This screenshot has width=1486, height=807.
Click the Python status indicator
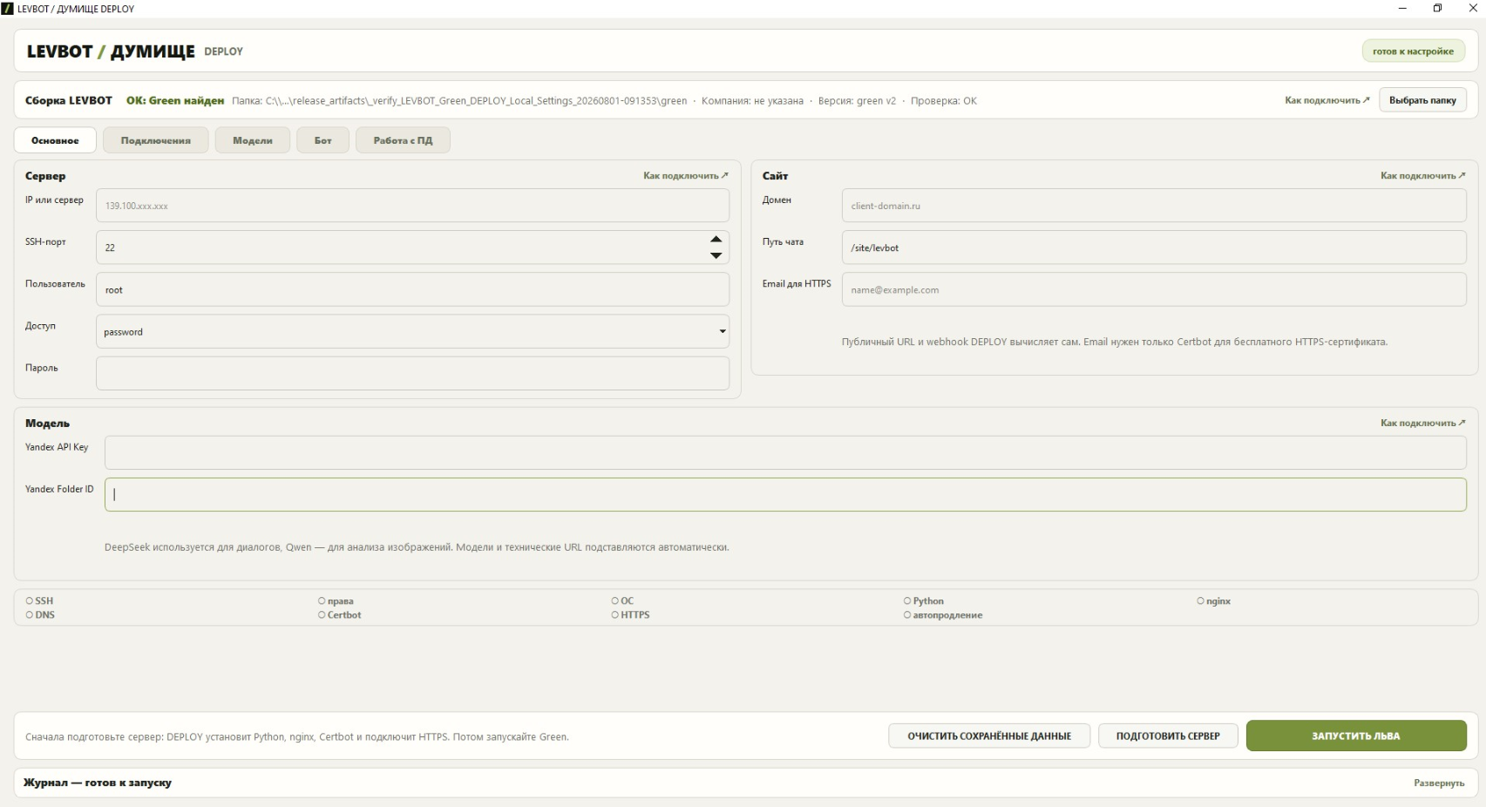click(924, 601)
